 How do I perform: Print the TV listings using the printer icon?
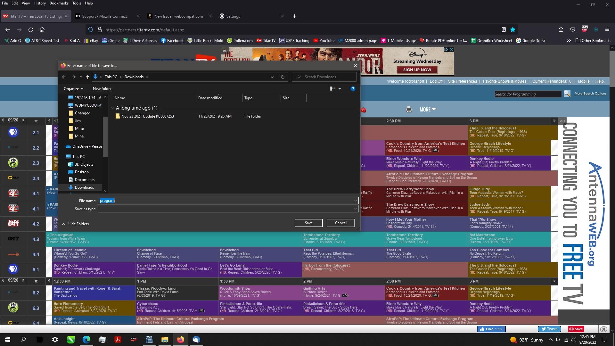tap(409, 109)
